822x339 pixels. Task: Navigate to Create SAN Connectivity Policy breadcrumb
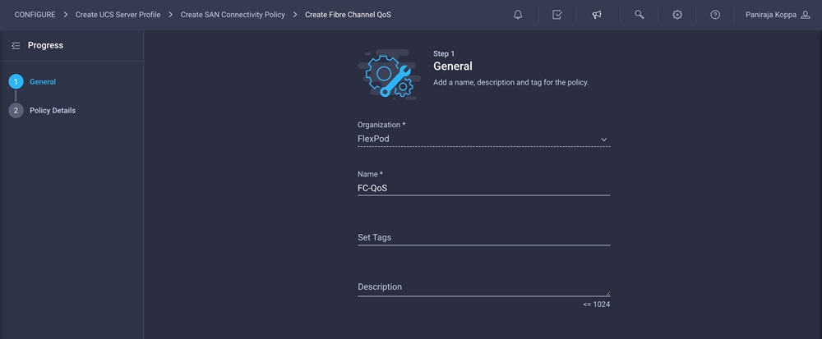pyautogui.click(x=233, y=15)
